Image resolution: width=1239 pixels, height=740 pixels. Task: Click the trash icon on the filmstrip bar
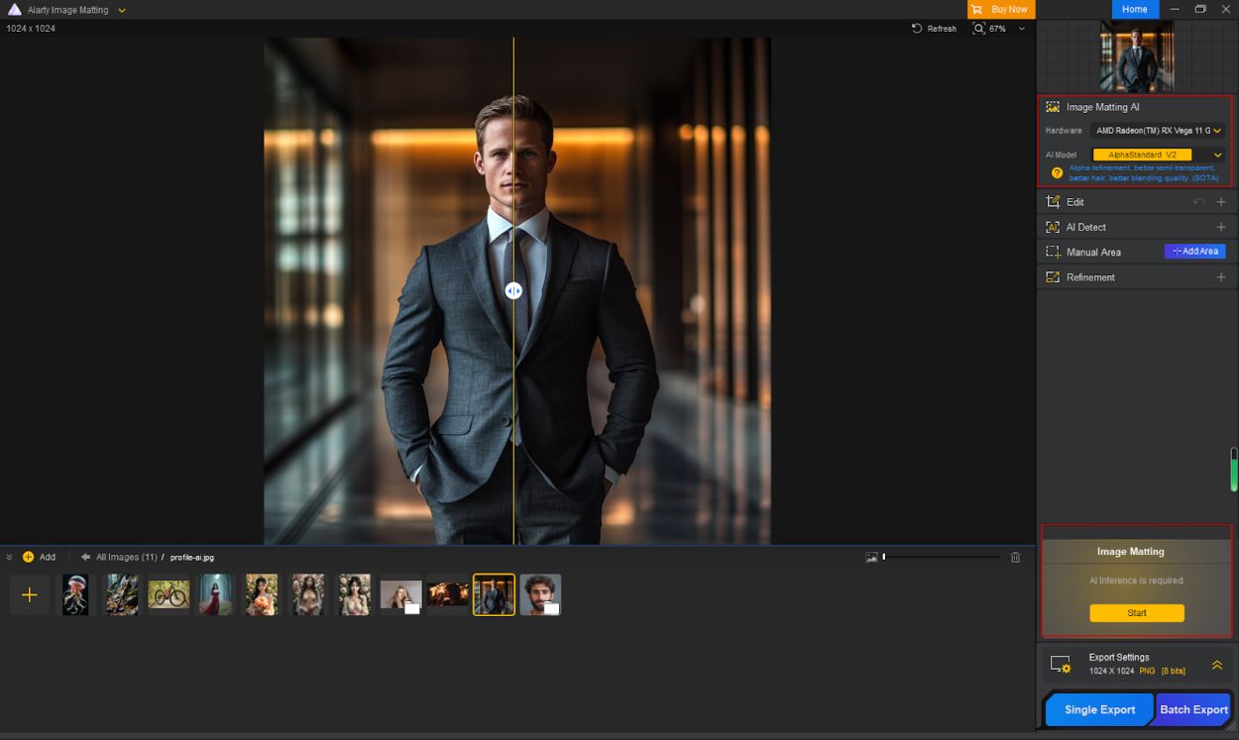click(x=1015, y=557)
